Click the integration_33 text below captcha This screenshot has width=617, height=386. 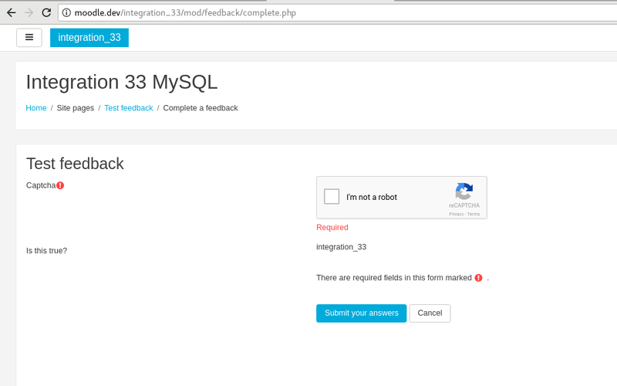(341, 247)
